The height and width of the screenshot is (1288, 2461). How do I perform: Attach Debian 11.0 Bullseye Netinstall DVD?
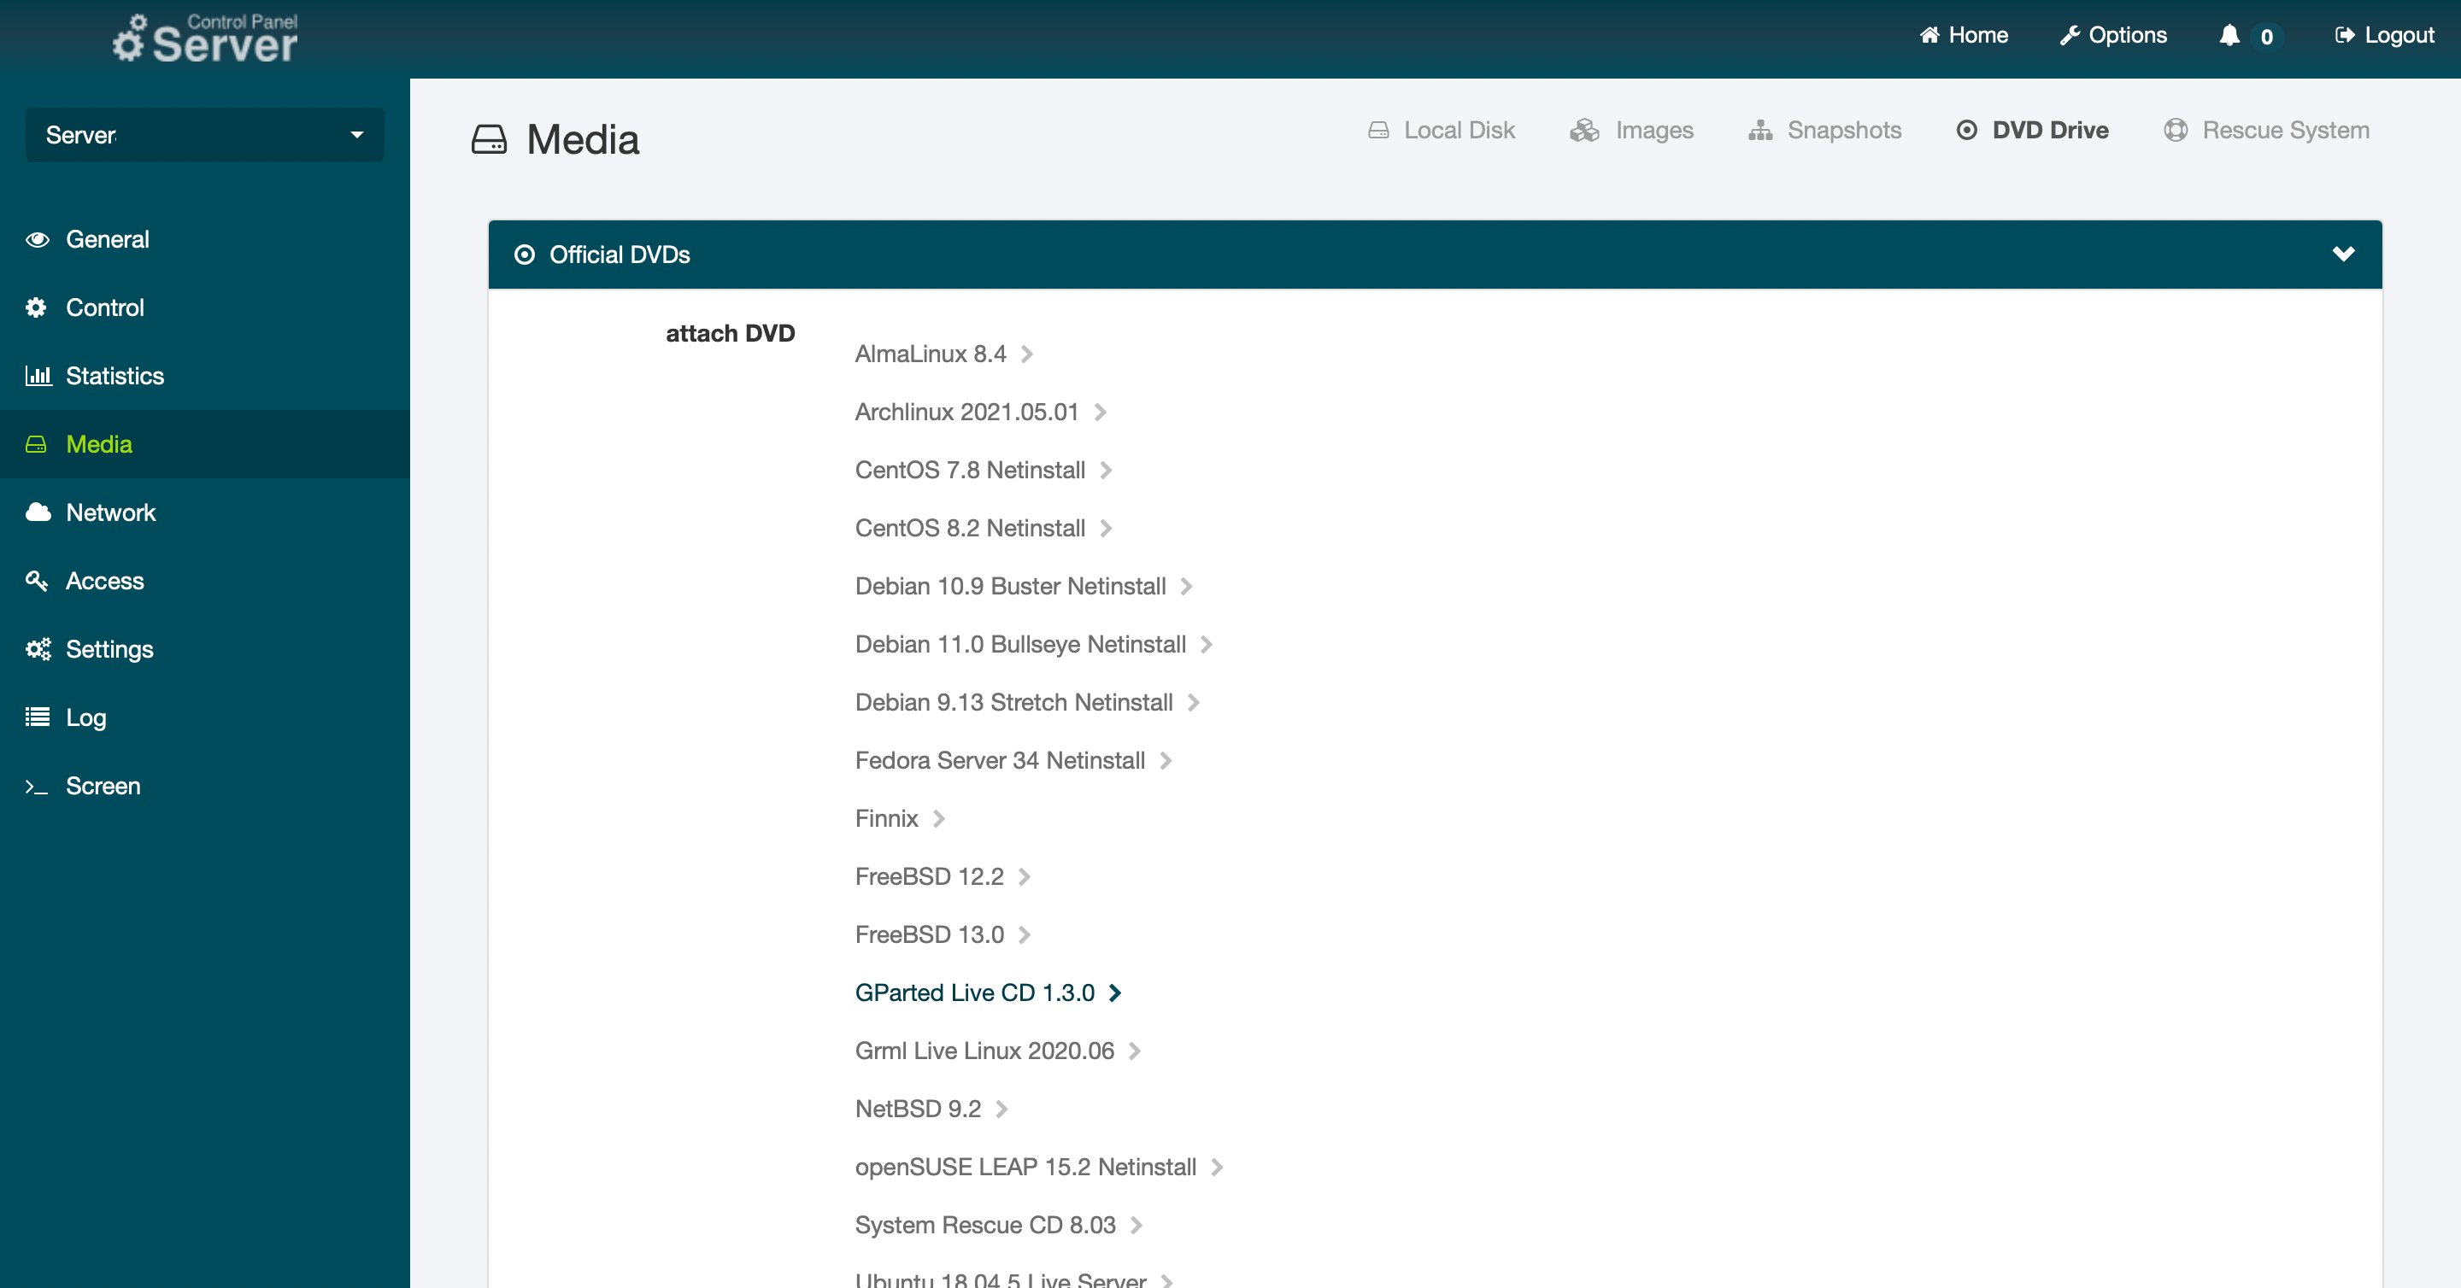pos(1034,646)
